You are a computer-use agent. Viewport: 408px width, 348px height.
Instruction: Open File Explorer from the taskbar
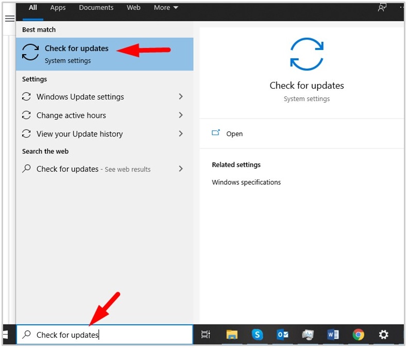click(x=232, y=335)
